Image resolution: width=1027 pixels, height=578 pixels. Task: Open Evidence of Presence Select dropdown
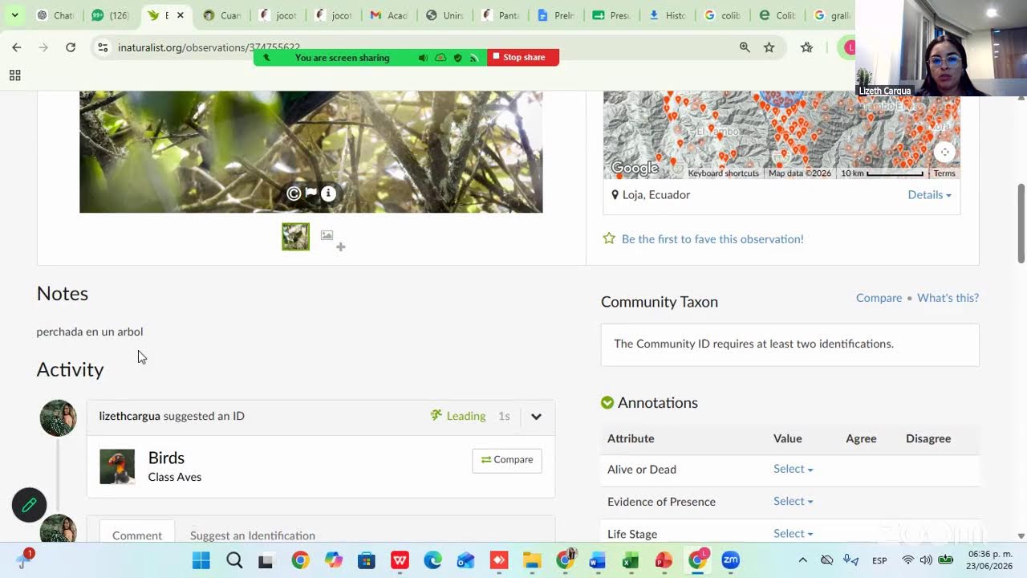pos(793,501)
